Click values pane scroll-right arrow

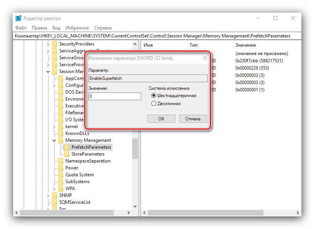[x=298, y=213]
